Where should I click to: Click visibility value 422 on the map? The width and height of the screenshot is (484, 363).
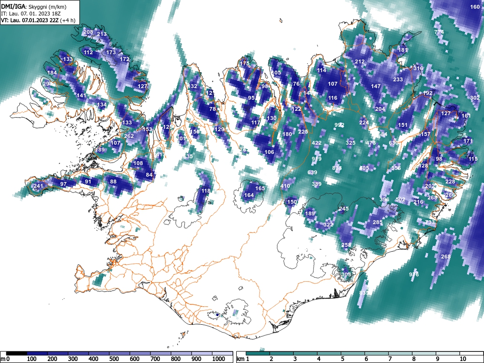pyautogui.click(x=317, y=143)
